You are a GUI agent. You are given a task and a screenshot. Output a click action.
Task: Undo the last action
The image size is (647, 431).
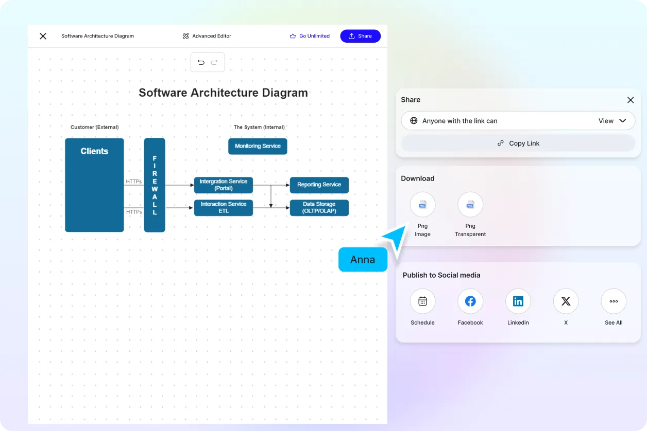point(201,62)
